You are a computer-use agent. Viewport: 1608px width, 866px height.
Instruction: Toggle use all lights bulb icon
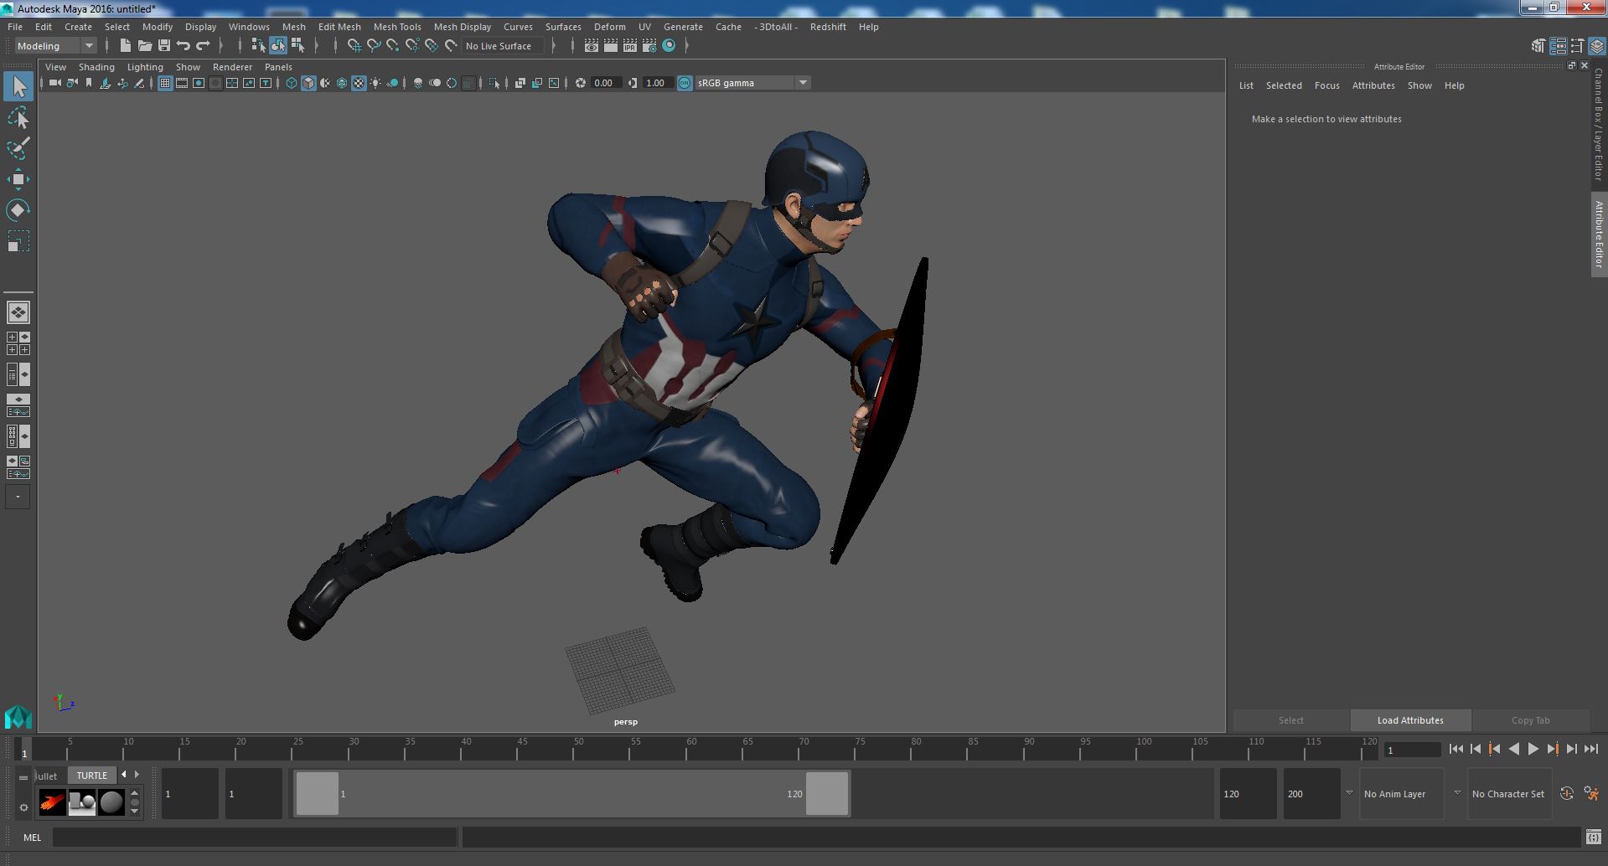pyautogui.click(x=375, y=83)
